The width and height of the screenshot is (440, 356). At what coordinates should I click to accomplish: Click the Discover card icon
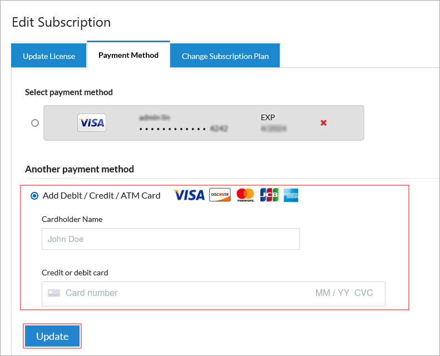[x=220, y=195]
